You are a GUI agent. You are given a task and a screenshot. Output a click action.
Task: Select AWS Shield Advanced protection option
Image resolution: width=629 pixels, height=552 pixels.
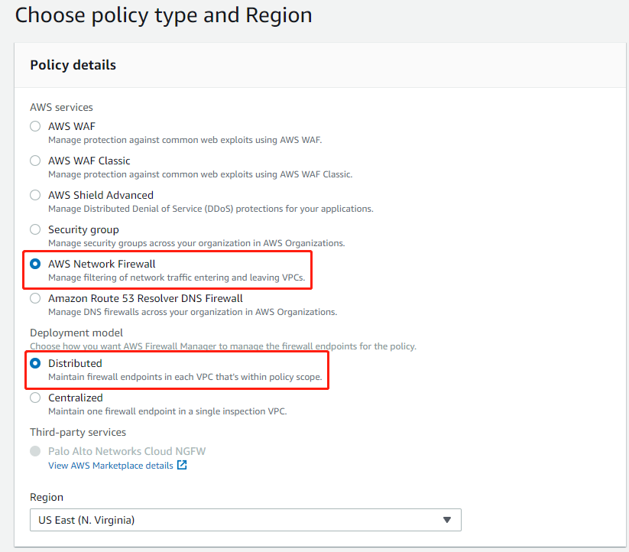[x=34, y=195]
